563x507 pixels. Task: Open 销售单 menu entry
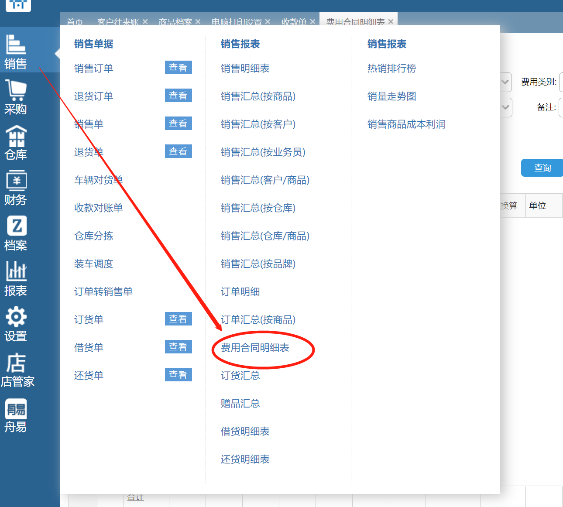point(89,124)
